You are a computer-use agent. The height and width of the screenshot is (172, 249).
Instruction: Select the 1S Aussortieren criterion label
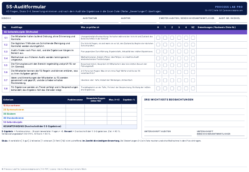(12, 106)
